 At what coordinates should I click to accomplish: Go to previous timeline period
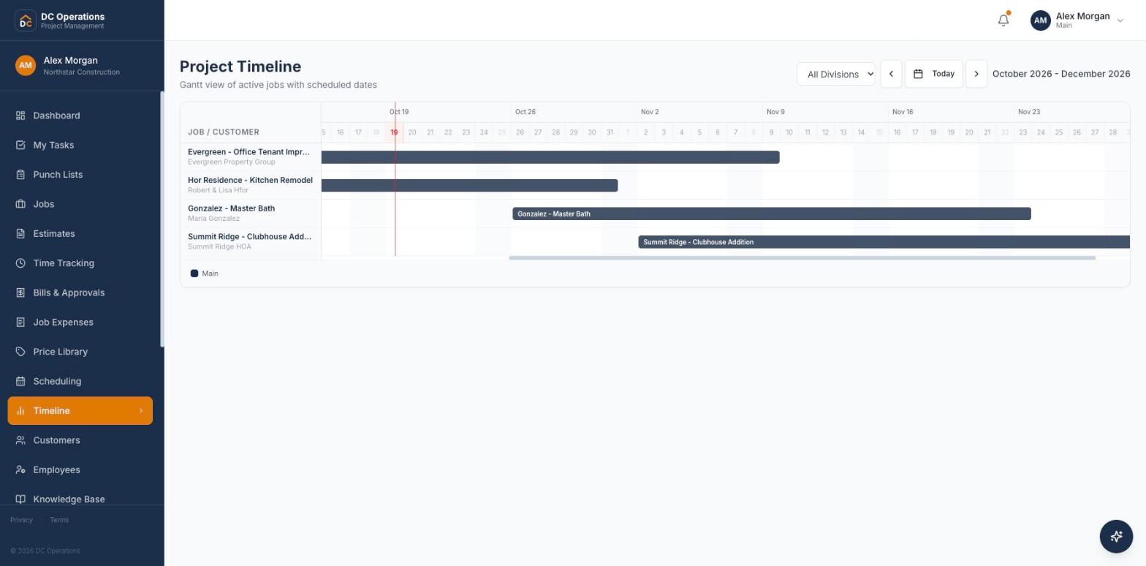point(891,74)
